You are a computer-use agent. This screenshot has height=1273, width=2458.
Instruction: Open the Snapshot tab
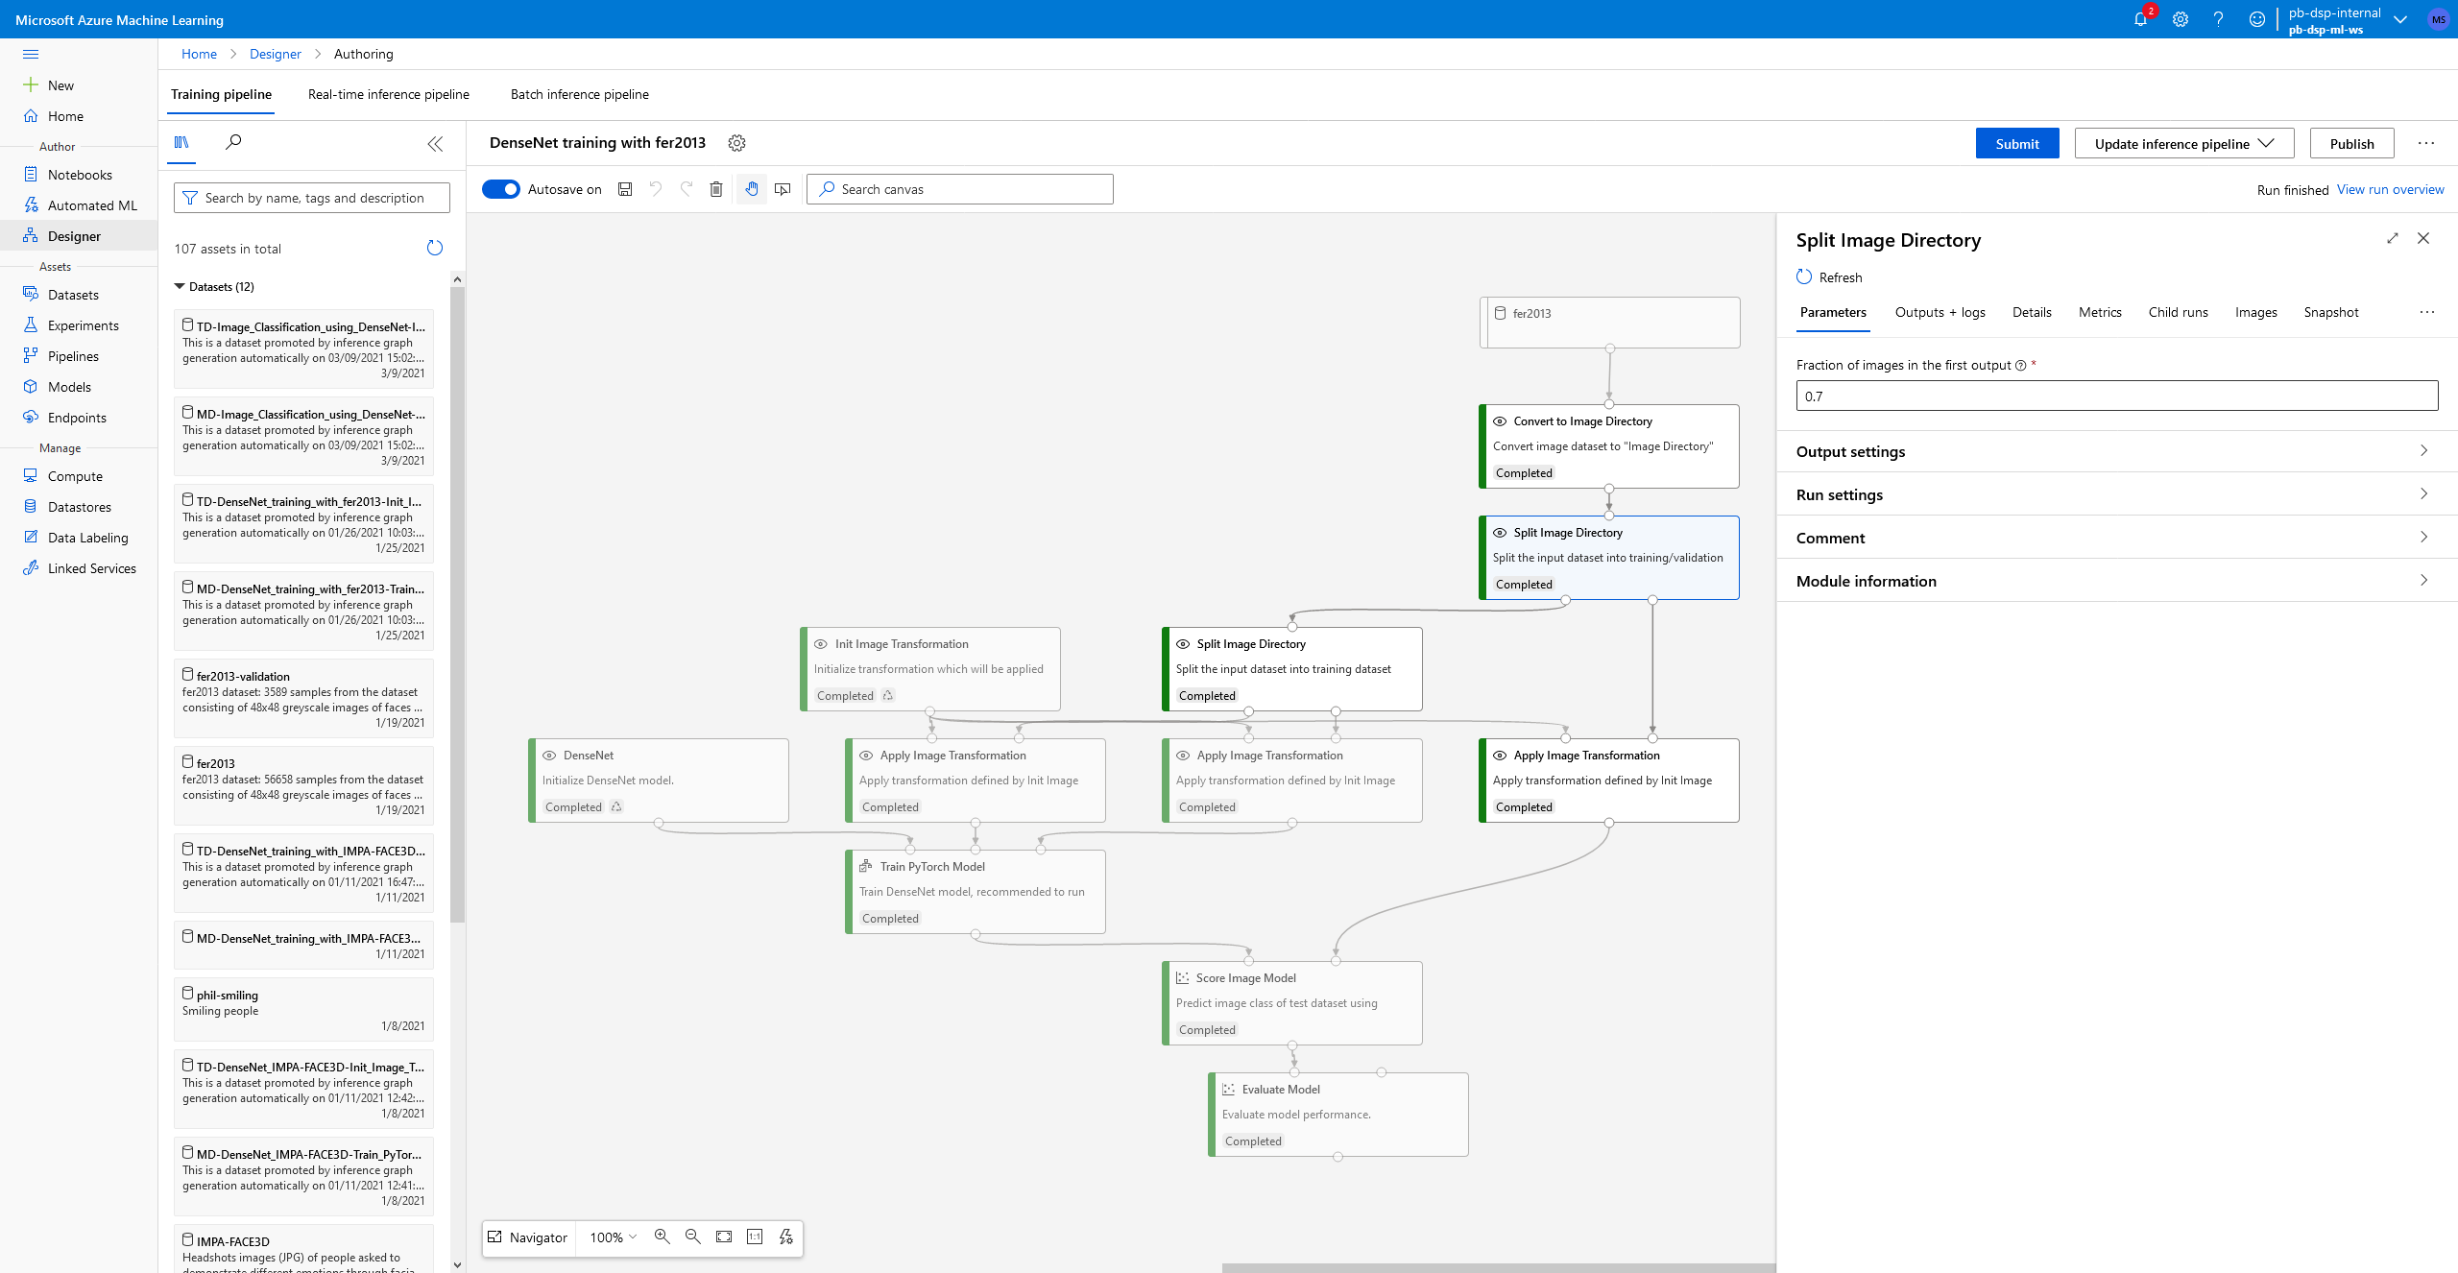pos(2331,312)
